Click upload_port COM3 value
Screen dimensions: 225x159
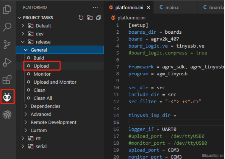click(173, 150)
